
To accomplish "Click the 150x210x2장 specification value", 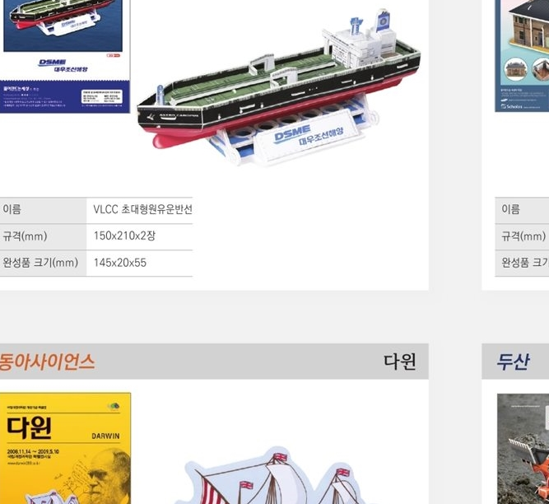I will click(x=124, y=236).
